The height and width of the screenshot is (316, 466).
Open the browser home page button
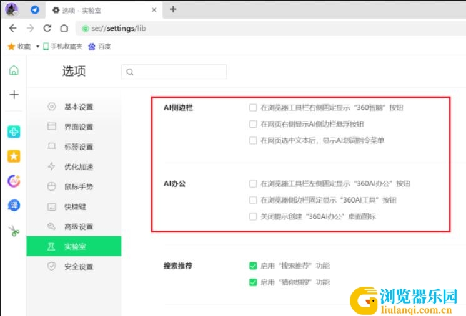coord(64,29)
